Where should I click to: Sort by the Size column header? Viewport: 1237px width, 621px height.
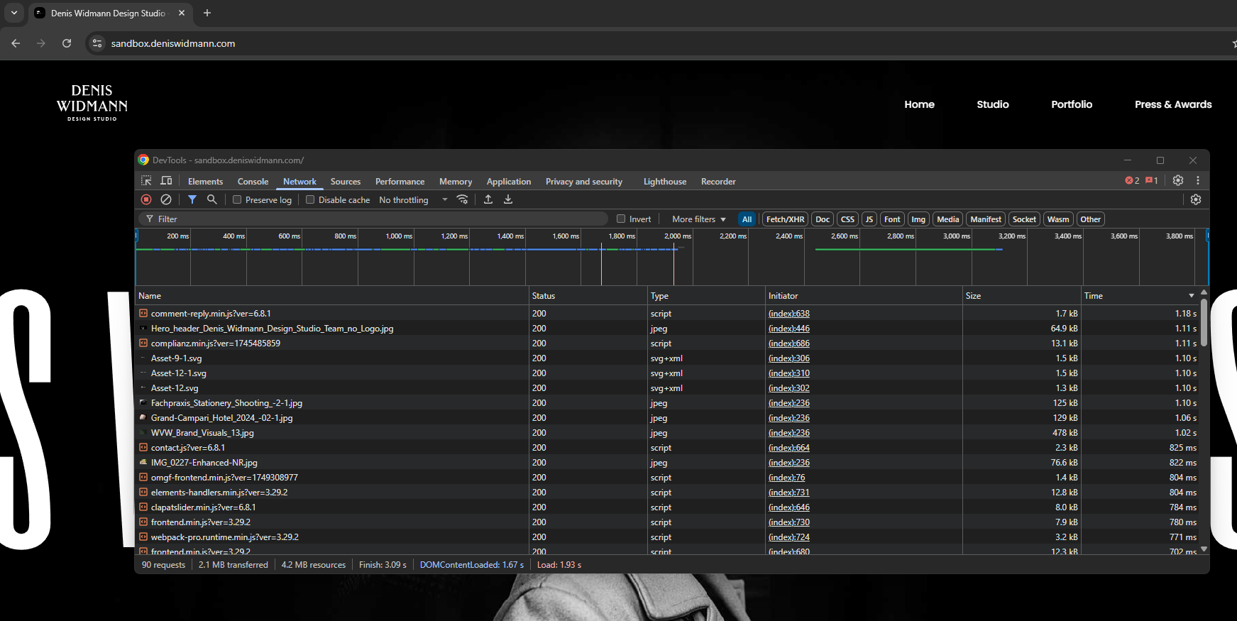coord(1022,296)
